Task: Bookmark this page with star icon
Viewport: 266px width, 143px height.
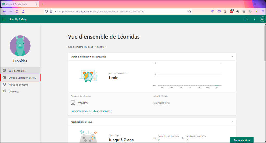Action: click(x=189, y=11)
